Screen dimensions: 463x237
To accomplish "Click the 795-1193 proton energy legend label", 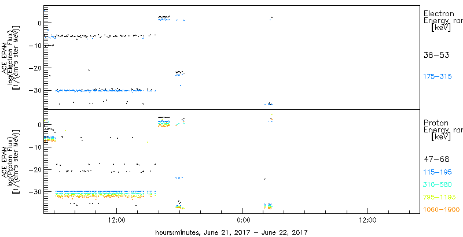I will point(439,197).
